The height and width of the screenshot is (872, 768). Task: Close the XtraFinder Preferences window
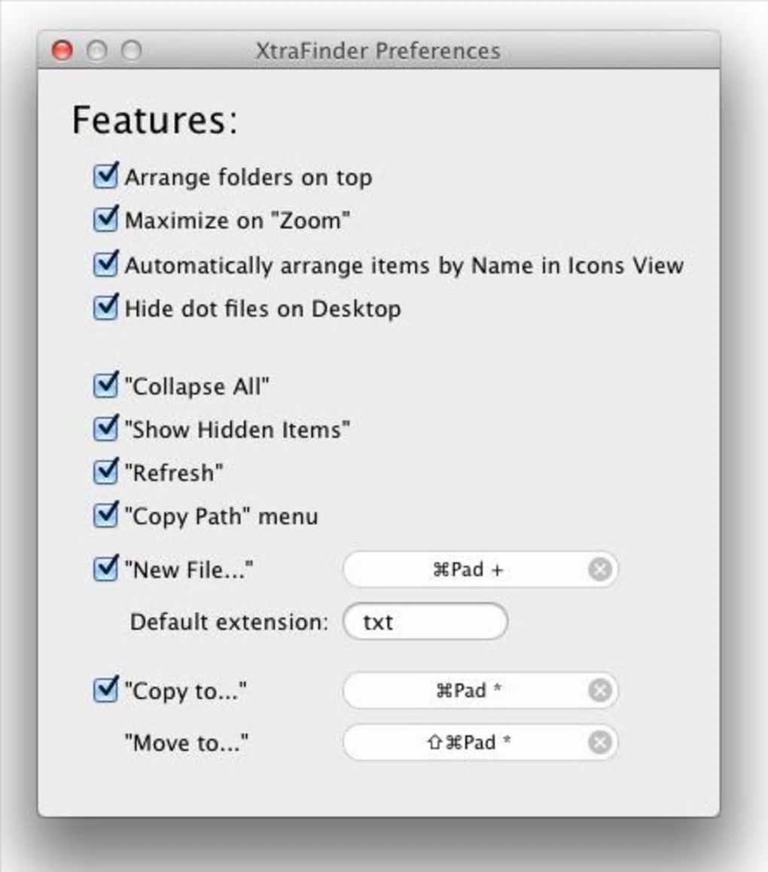pyautogui.click(x=62, y=50)
